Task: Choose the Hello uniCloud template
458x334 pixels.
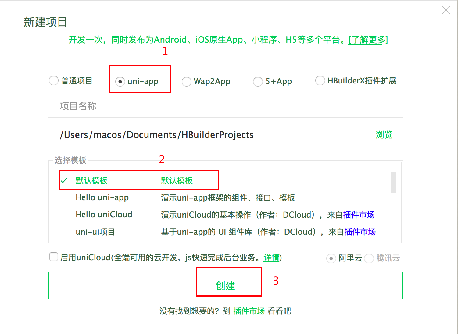Action: [104, 215]
